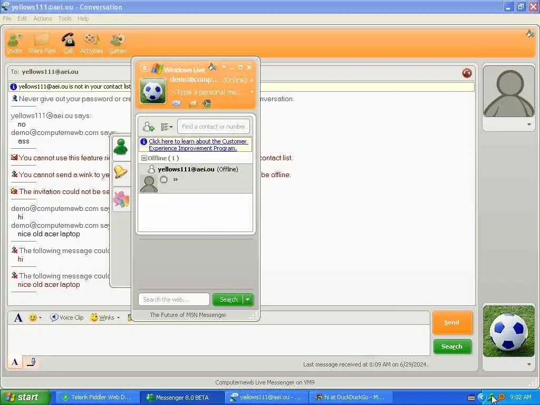Open the e-mail inbox icon in Messenger
The image size is (540, 405).
(176, 103)
